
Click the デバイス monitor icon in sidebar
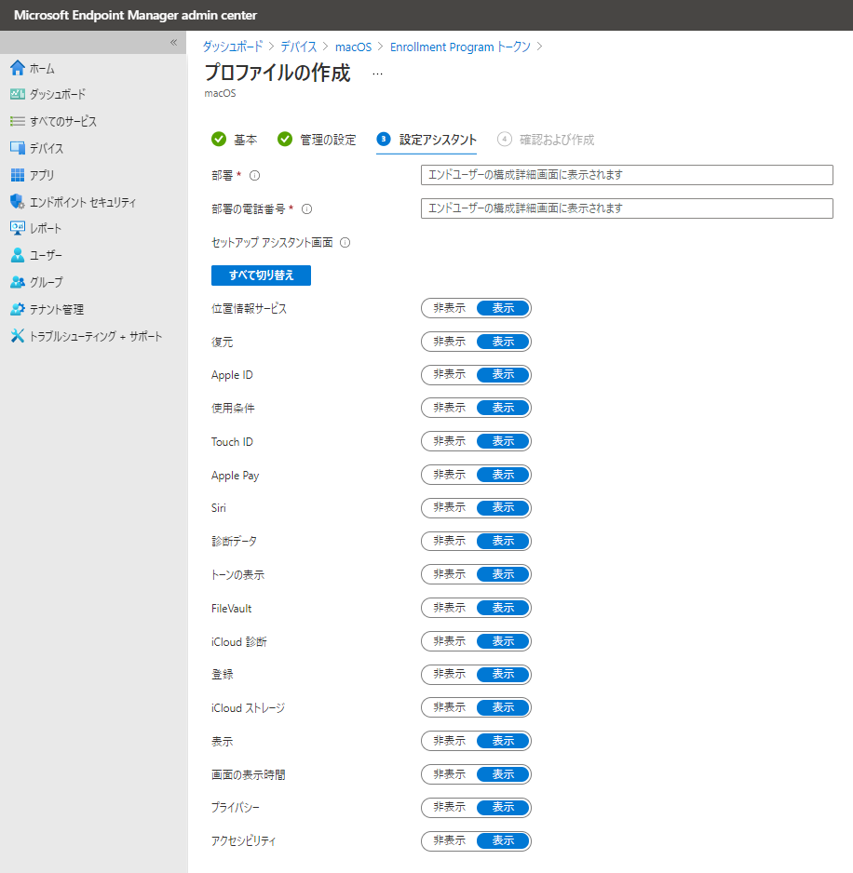18,148
